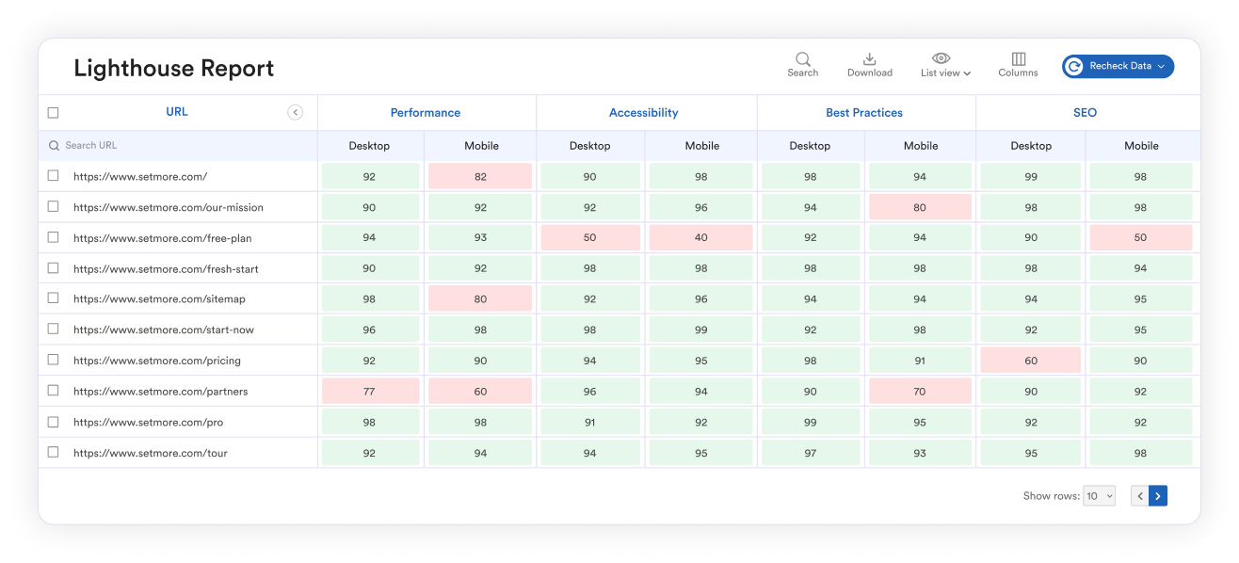Open the Recheck Data dropdown

(1159, 66)
